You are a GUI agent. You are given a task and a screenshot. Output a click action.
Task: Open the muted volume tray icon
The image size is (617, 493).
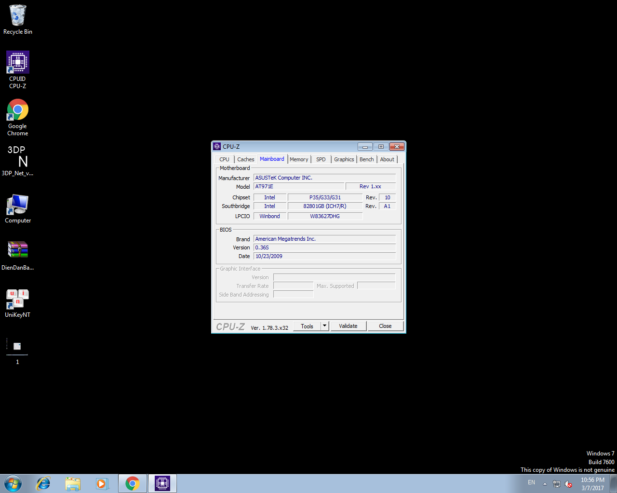[x=568, y=484]
